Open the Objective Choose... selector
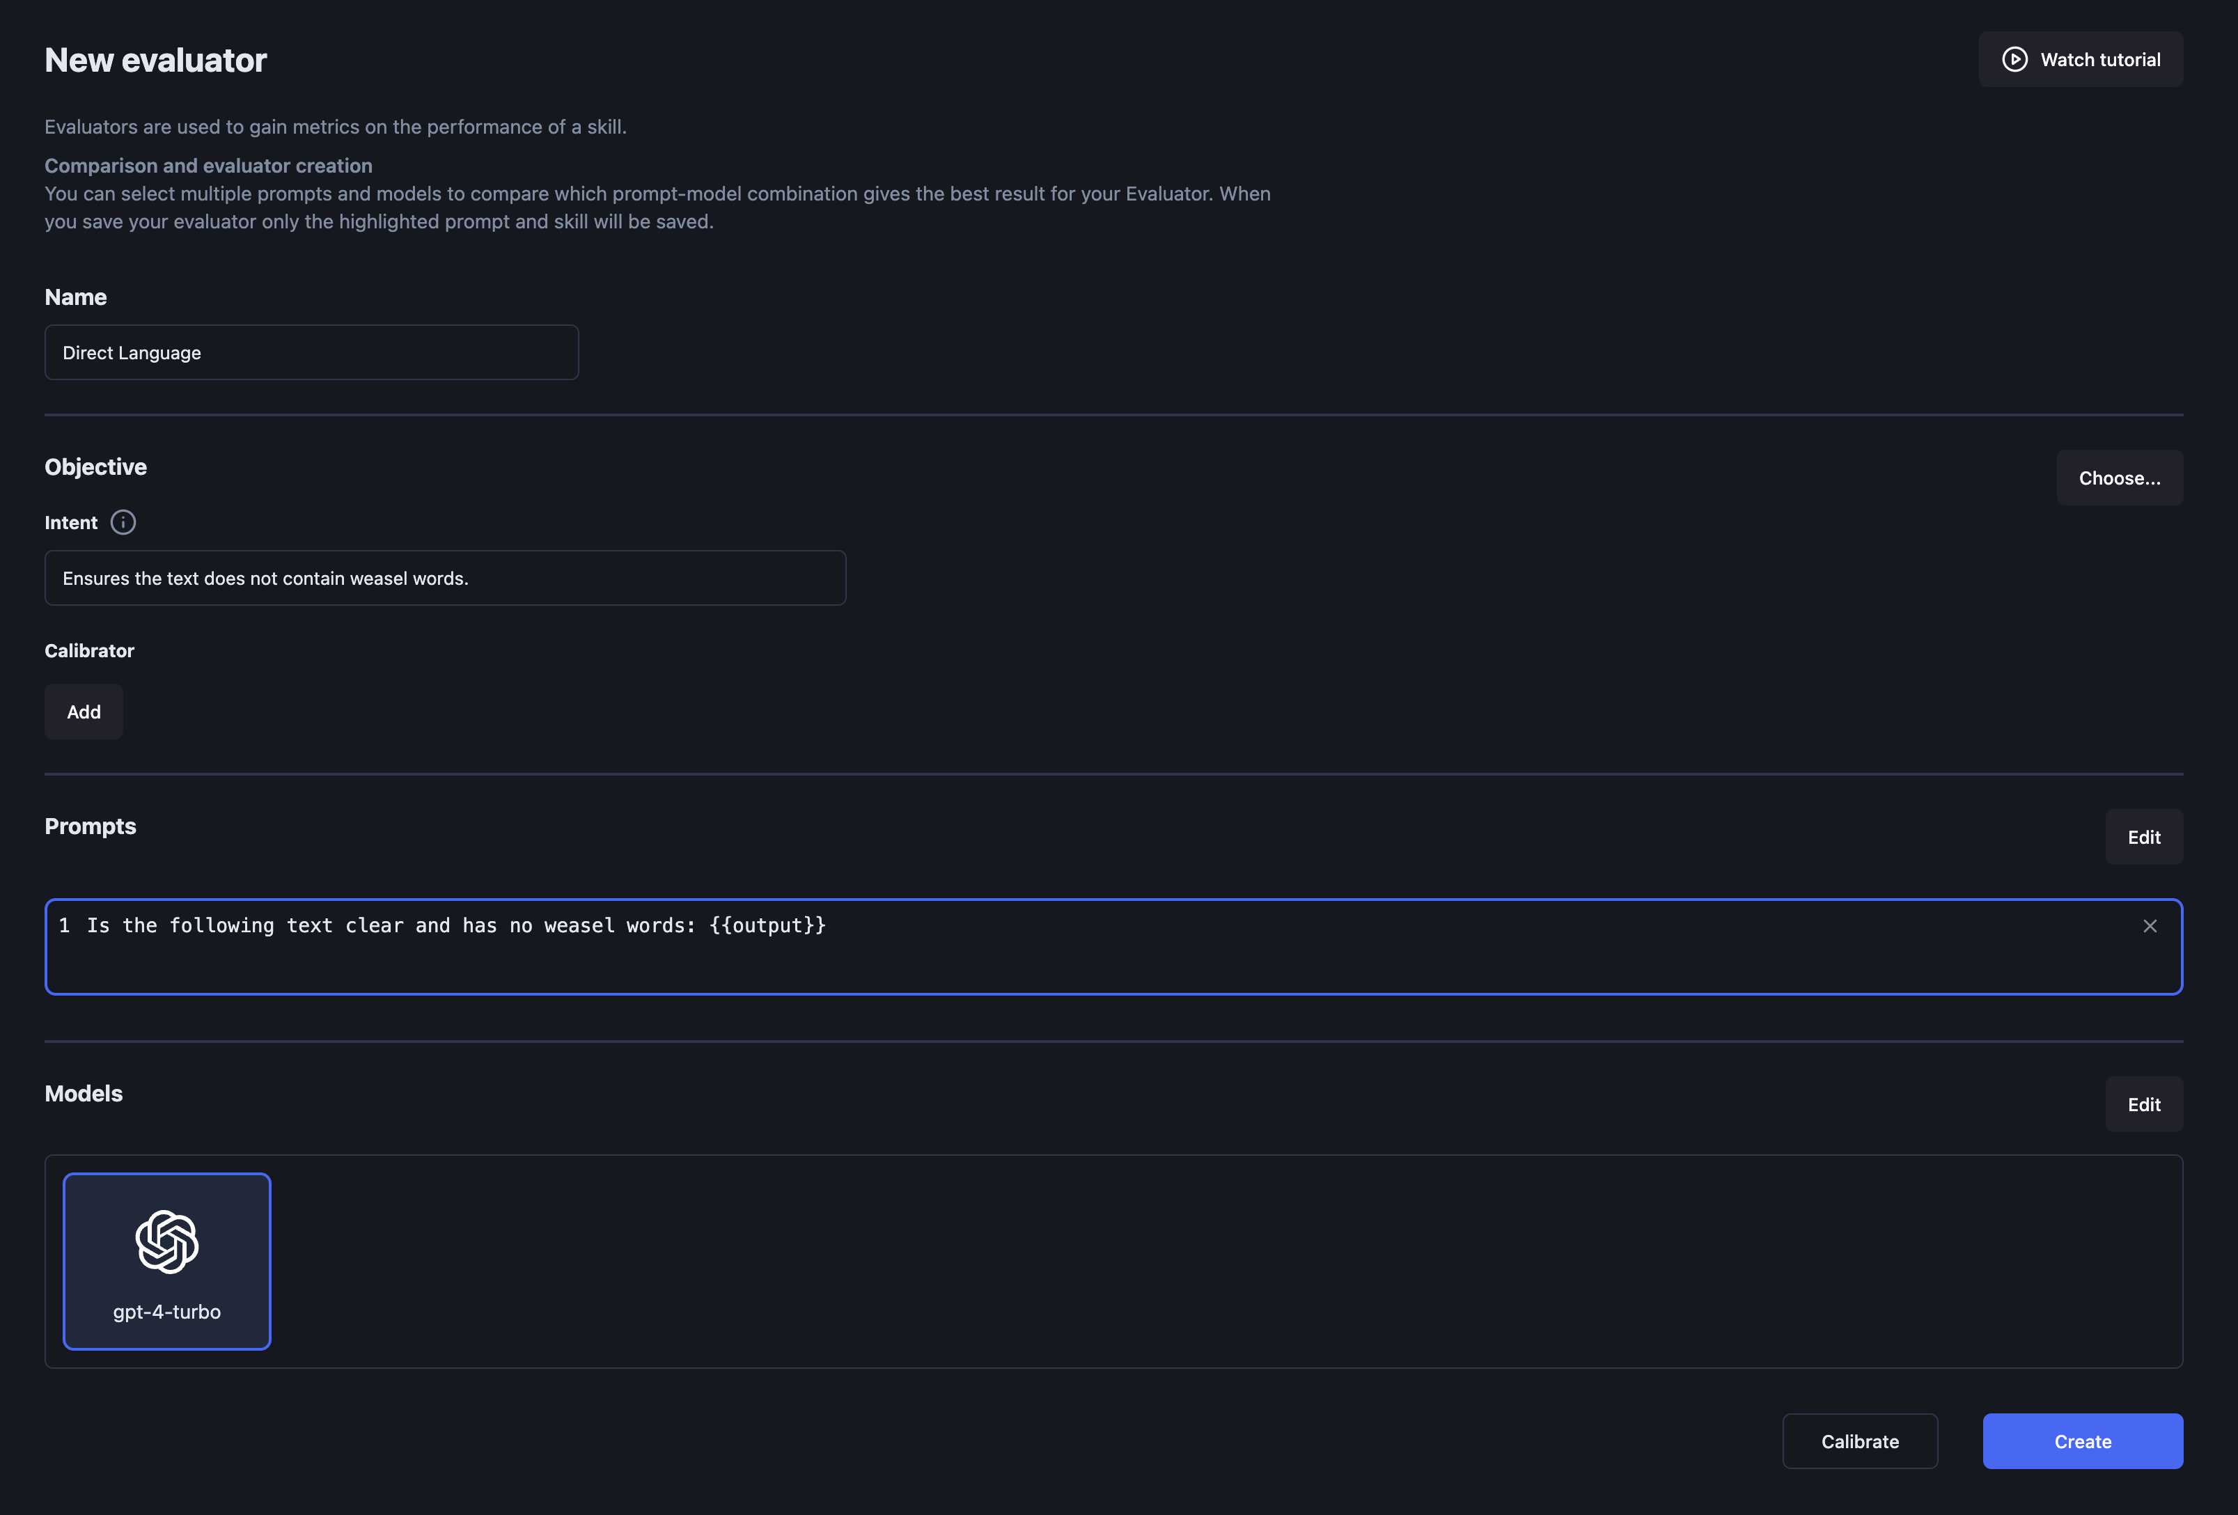Viewport: 2238px width, 1515px height. 2119,478
